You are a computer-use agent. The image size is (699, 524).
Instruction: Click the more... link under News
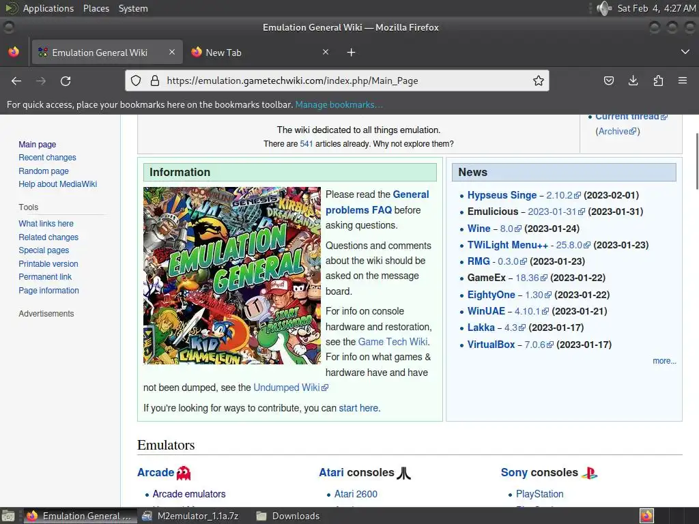[664, 361]
